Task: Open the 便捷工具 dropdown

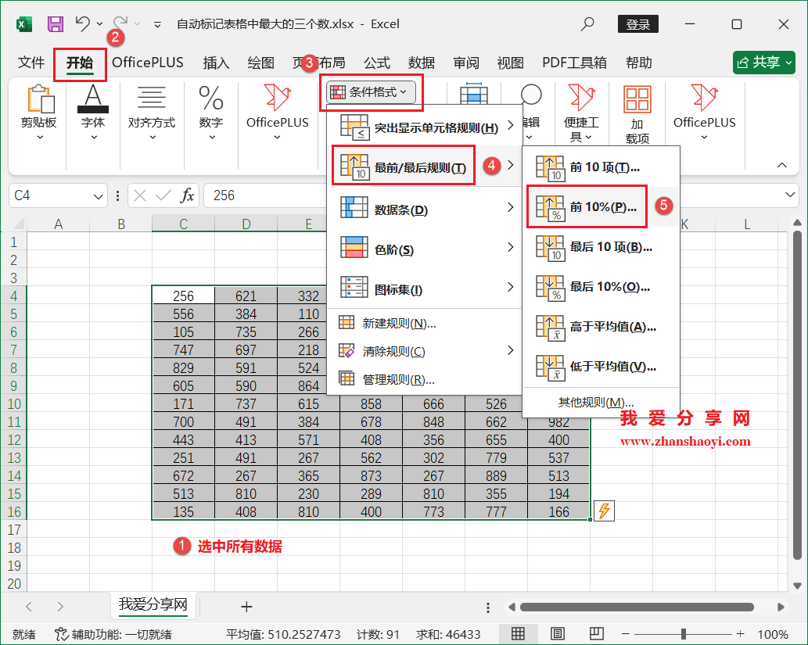Action: pos(581,113)
